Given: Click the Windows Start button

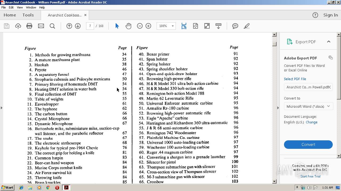Looking at the screenshot, I should (7, 188).
